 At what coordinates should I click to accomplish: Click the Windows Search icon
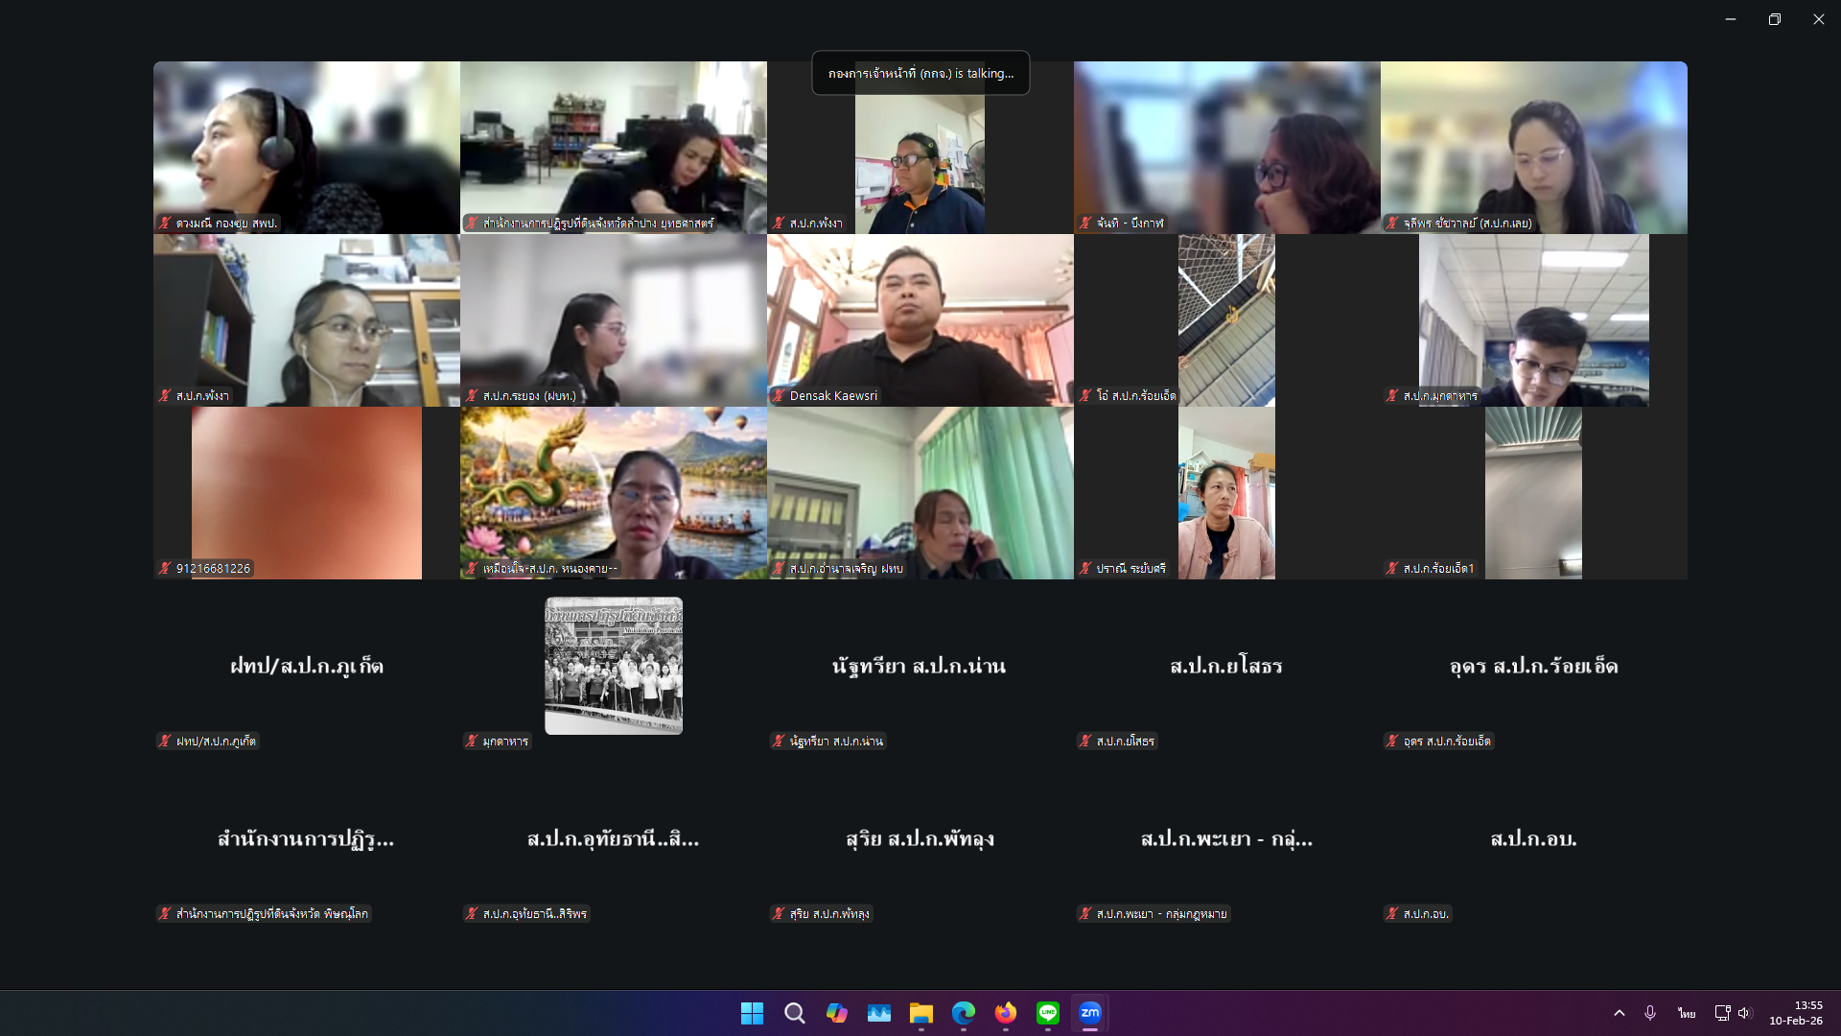[x=795, y=1013]
